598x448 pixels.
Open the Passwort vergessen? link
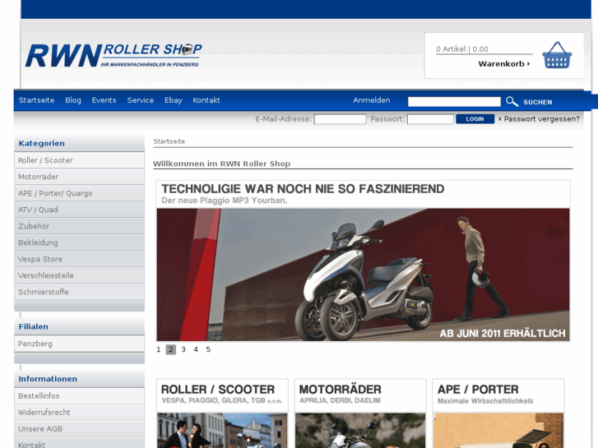(541, 119)
